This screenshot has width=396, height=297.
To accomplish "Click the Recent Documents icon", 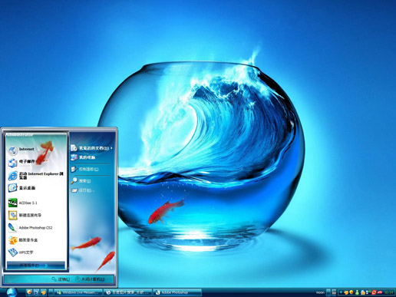I will (74, 148).
